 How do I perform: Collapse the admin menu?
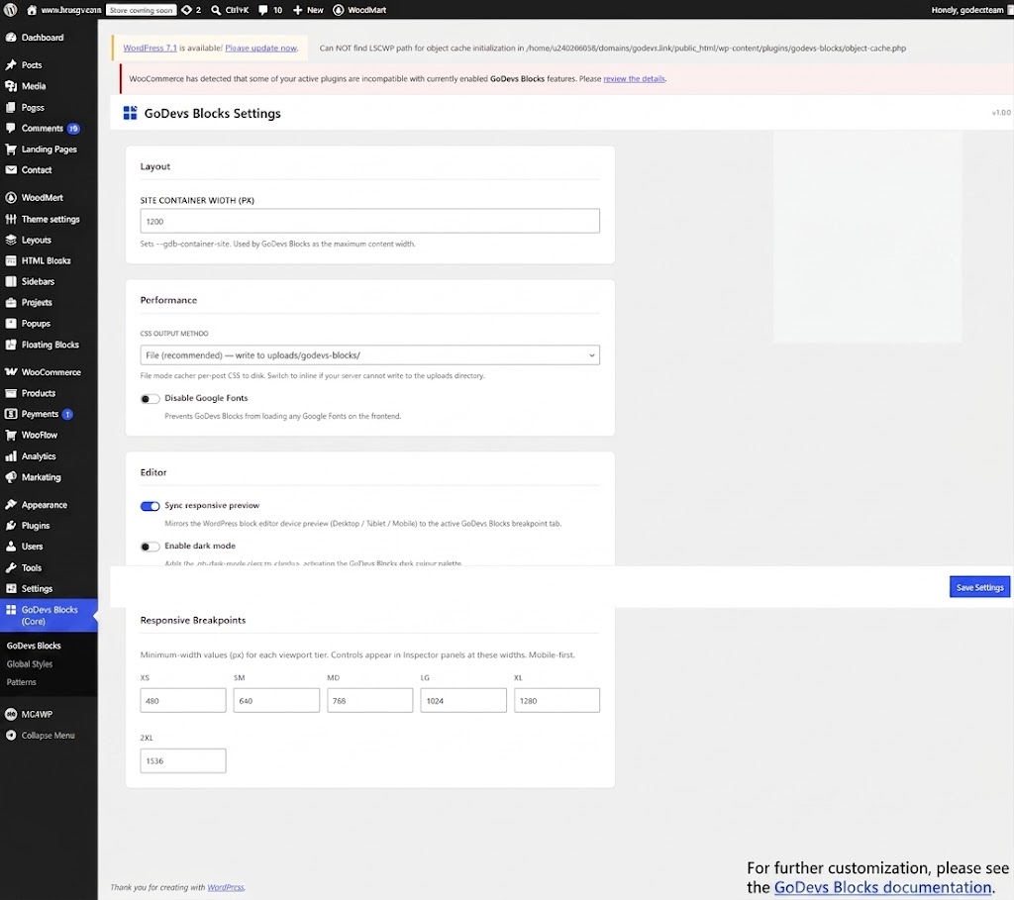click(49, 735)
